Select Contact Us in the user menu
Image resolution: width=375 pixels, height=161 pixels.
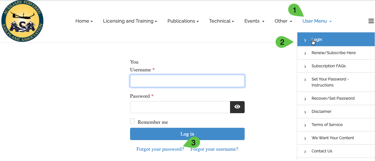coord(322,151)
